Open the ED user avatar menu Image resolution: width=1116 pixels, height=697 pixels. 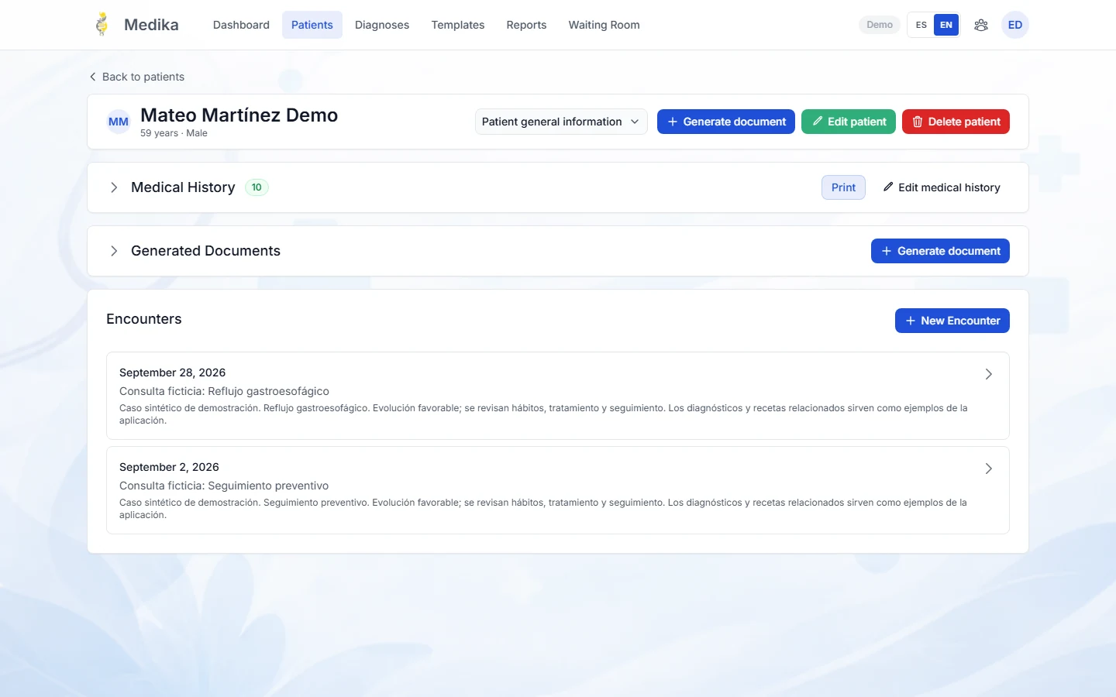coord(1015,25)
